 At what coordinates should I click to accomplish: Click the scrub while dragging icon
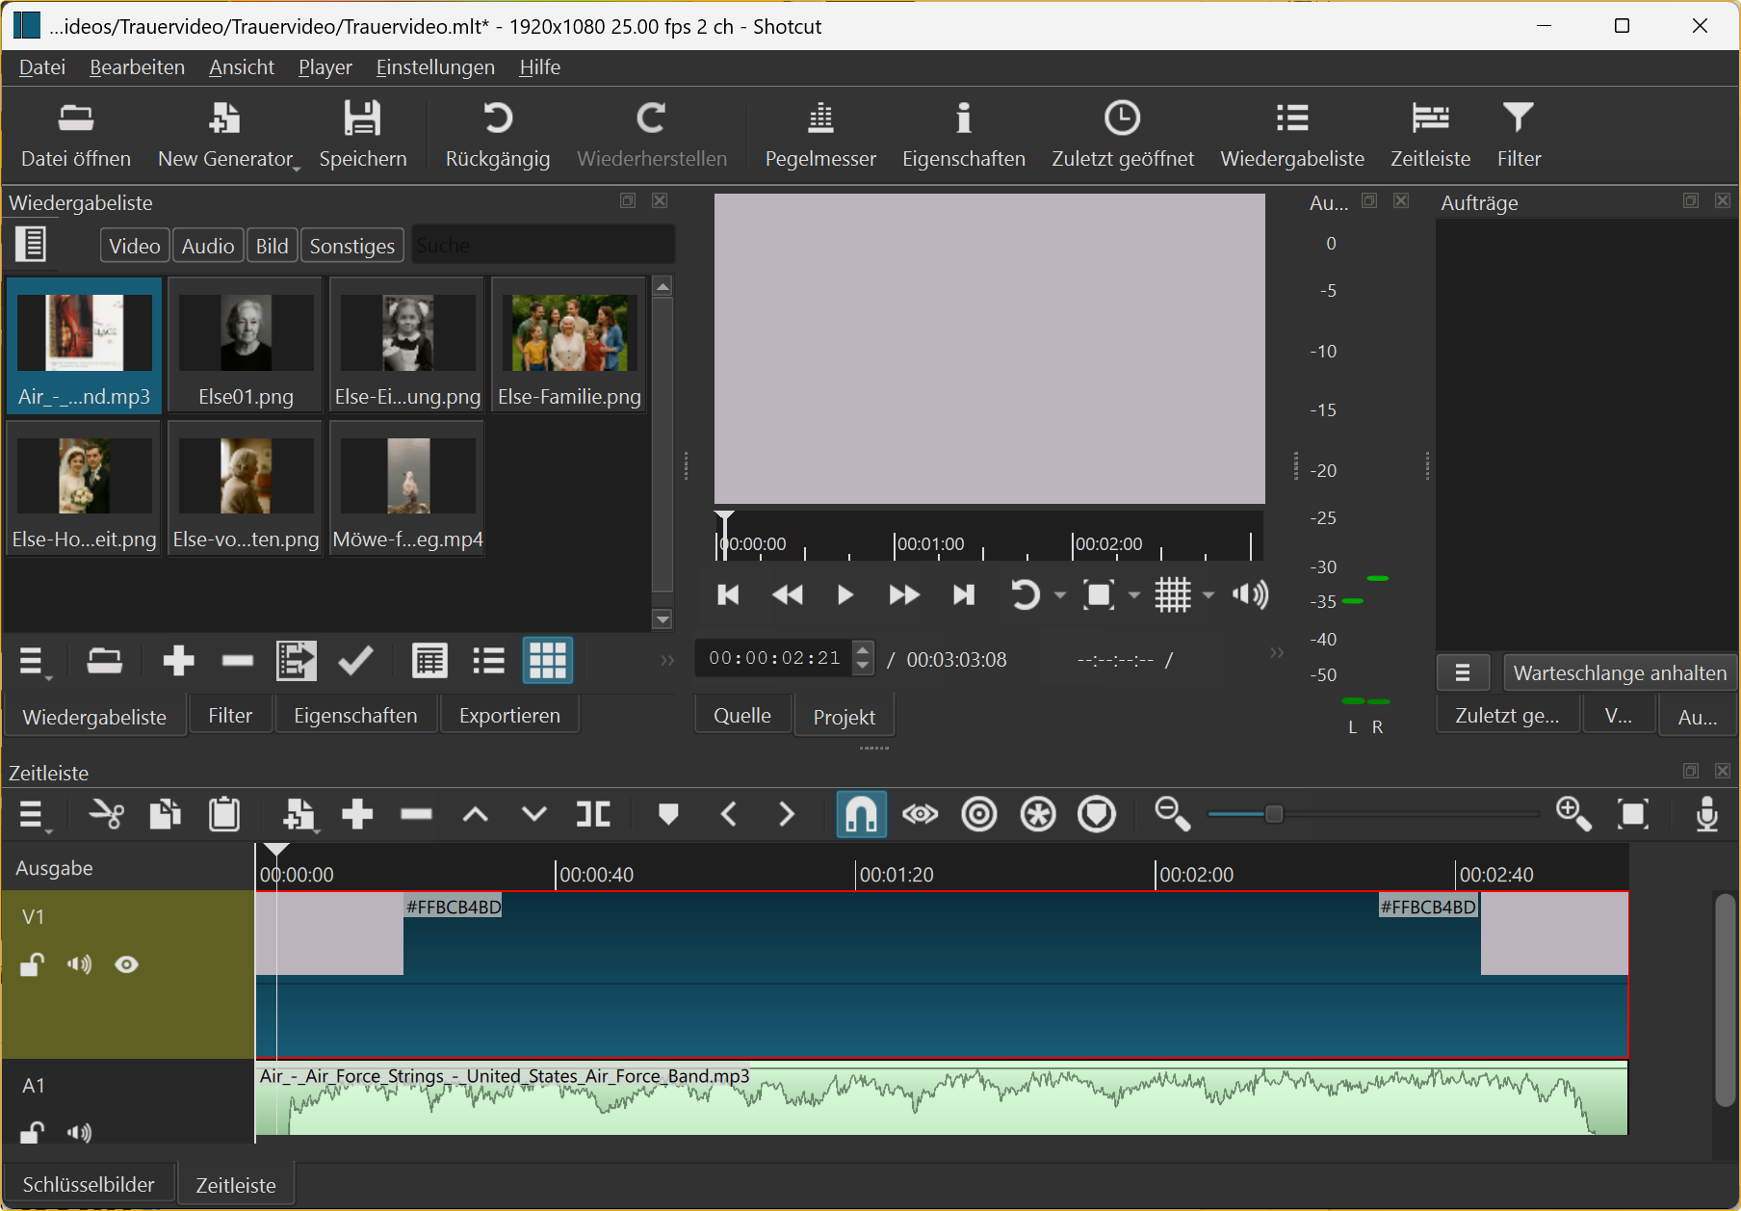pos(920,815)
